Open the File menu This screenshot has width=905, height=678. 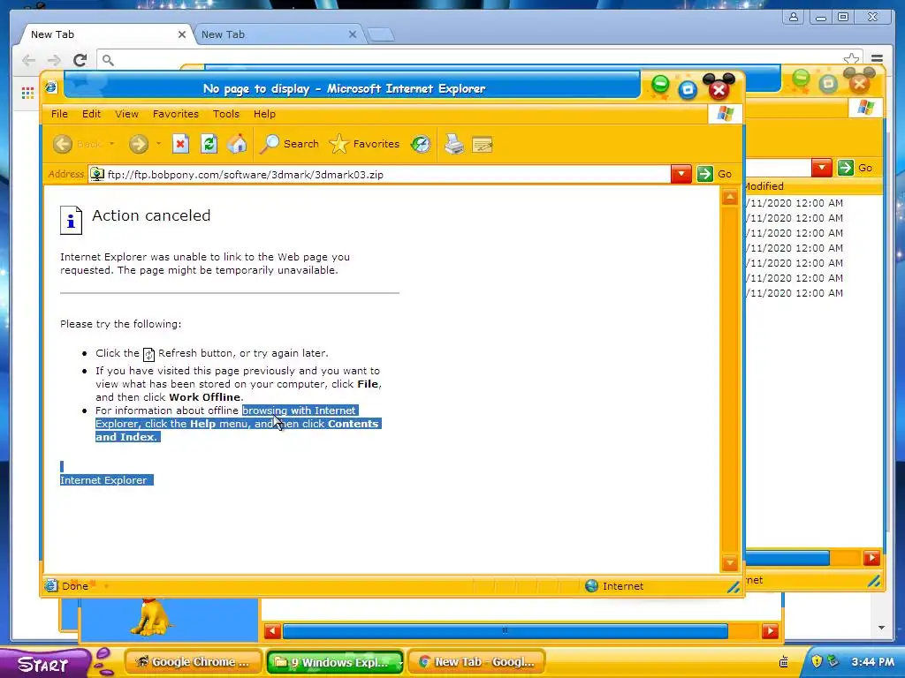59,114
